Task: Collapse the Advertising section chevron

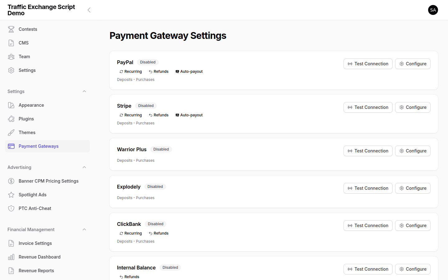Action: [x=84, y=167]
